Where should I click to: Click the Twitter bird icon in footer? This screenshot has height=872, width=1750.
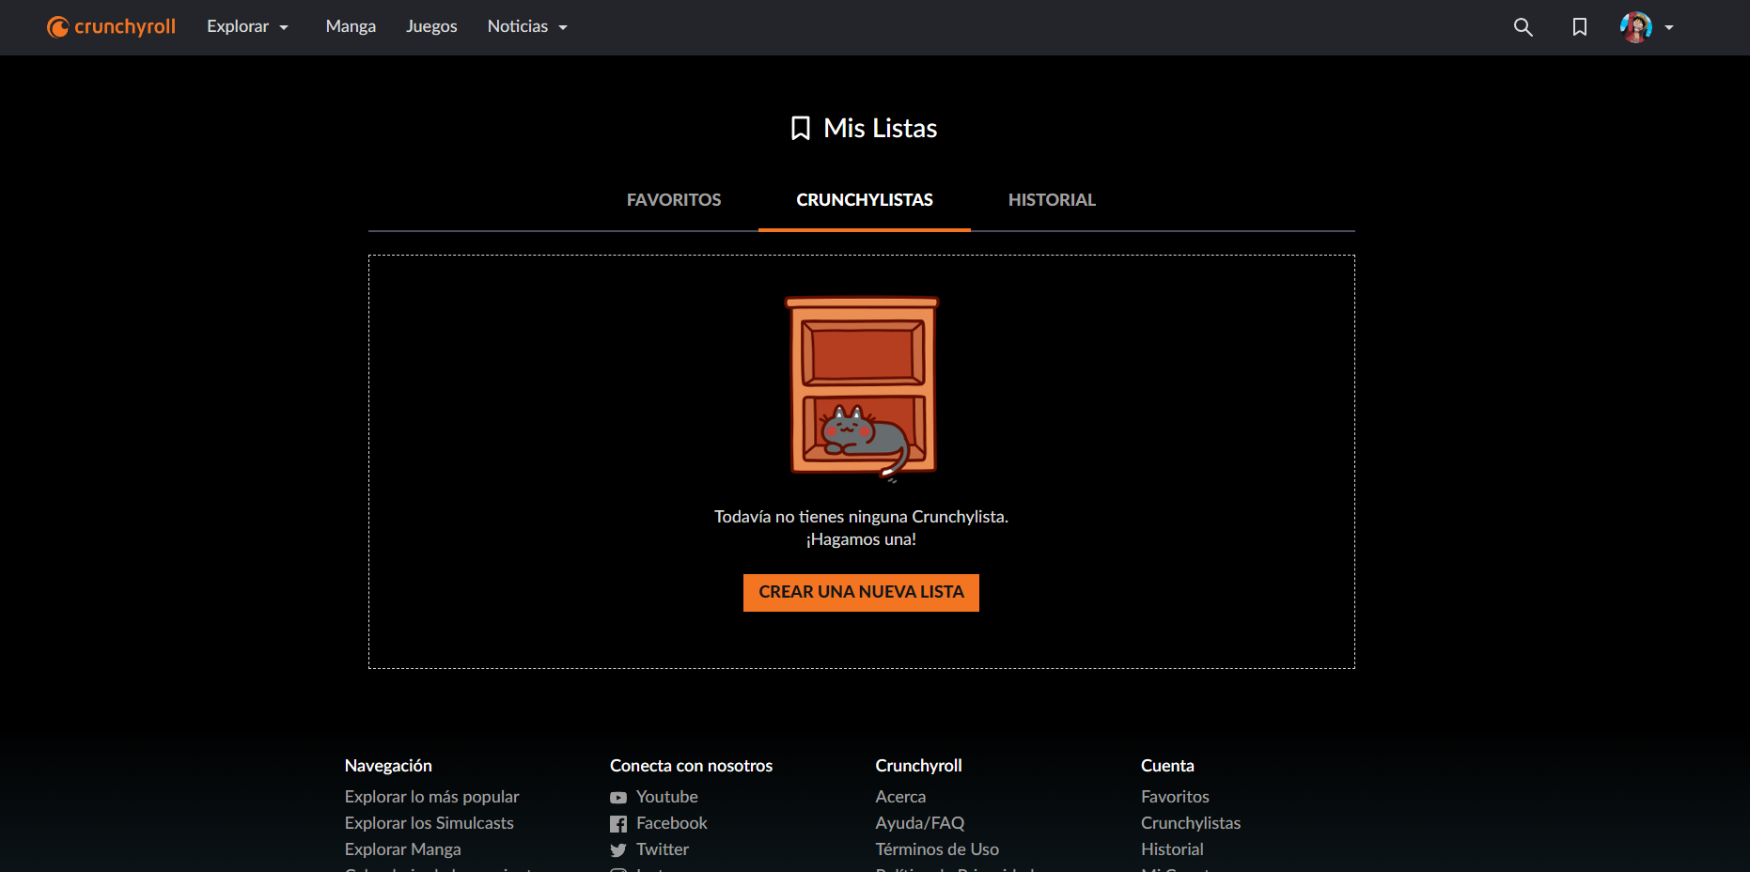click(618, 850)
